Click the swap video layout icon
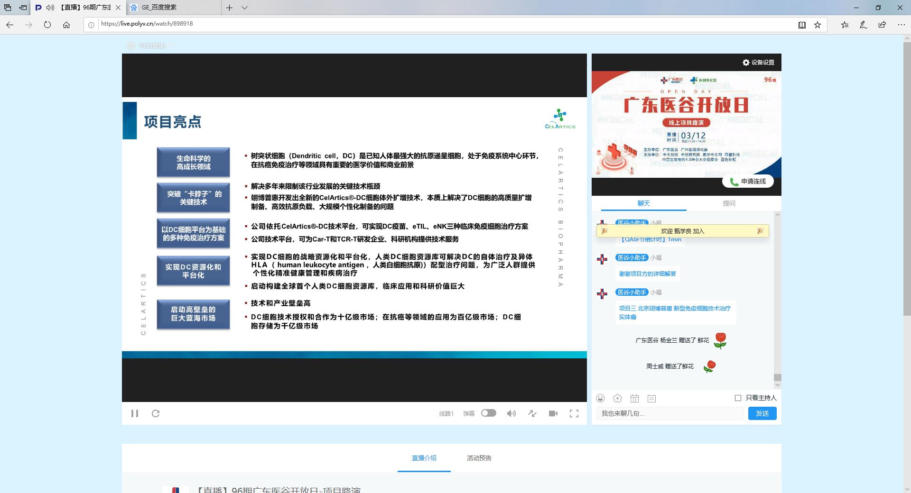 [x=532, y=413]
